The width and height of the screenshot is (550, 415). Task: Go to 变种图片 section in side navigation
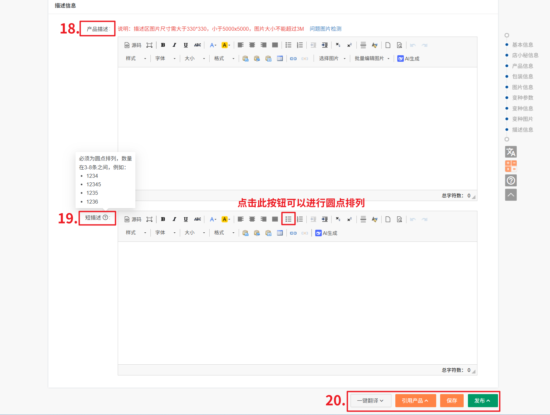(522, 119)
